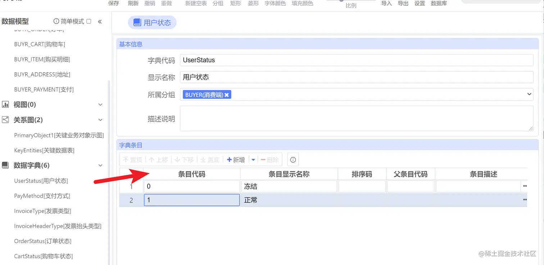544x265 pixels.
Task: Click the 正常 display name cell
Action: click(289, 200)
